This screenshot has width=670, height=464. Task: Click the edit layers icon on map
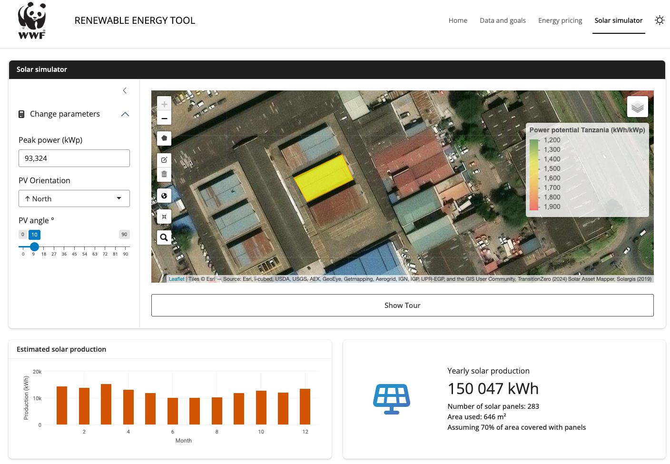[164, 160]
